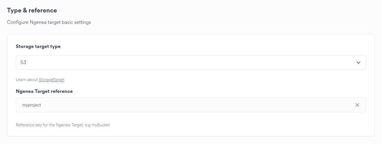Click the Storage target type label
382x144 pixels.
click(x=38, y=46)
